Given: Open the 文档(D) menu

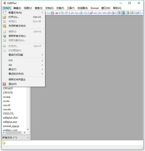Looking at the screenshot, I should 49,8.
